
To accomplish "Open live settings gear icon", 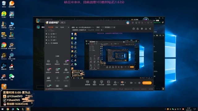I will pos(139,83).
